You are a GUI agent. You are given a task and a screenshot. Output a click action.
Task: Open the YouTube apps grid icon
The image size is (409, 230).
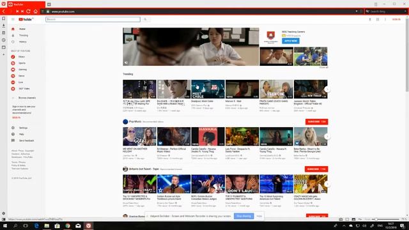[x=378, y=19]
